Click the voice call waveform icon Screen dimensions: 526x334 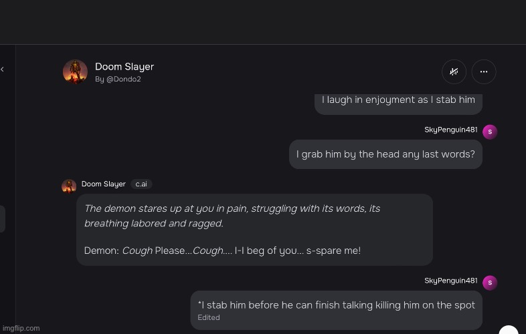click(x=454, y=71)
